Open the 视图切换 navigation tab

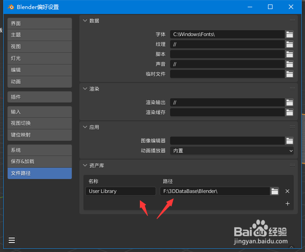[40, 123]
